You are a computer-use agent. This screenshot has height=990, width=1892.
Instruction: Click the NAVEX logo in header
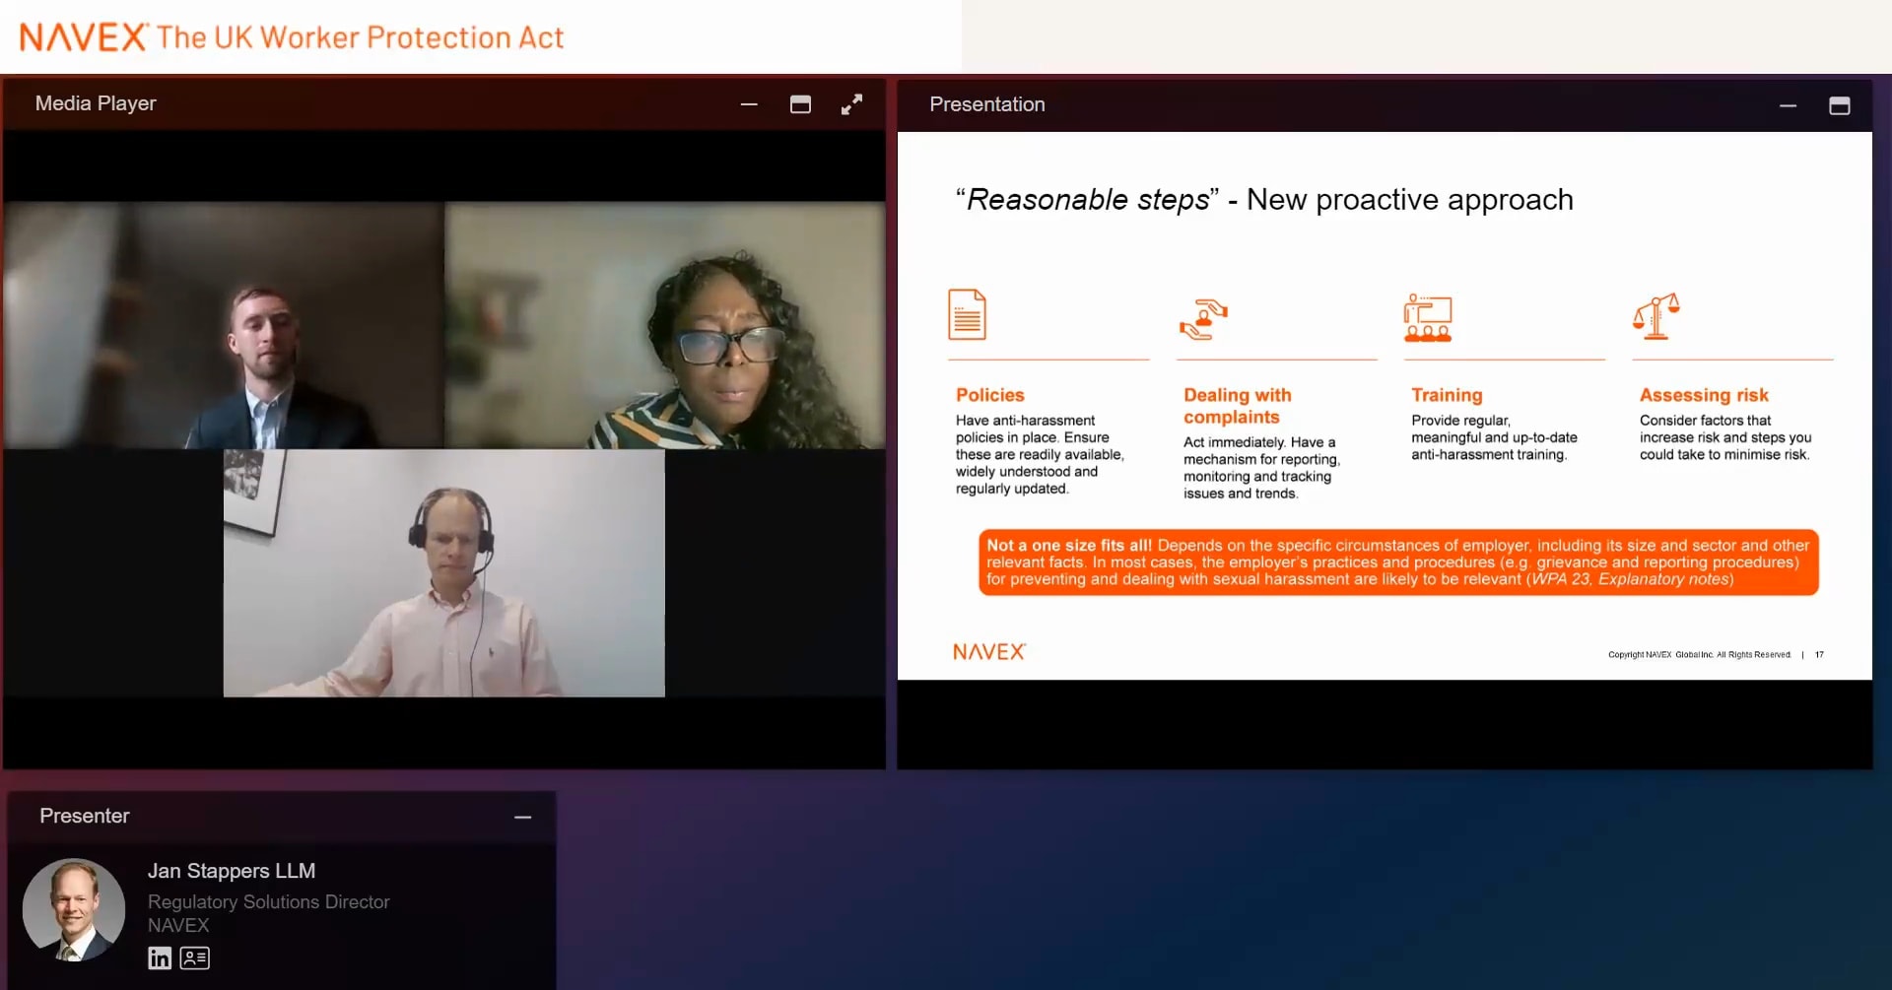[x=84, y=37]
